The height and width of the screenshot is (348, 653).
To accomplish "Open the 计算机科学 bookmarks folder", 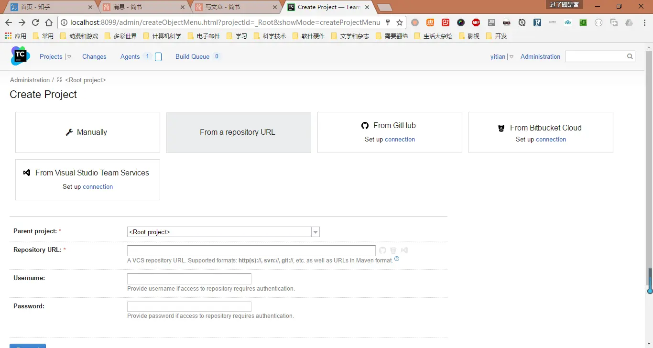I will point(162,36).
